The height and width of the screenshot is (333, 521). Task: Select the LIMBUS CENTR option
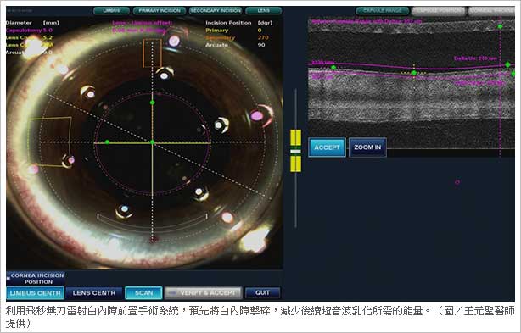[x=36, y=293]
